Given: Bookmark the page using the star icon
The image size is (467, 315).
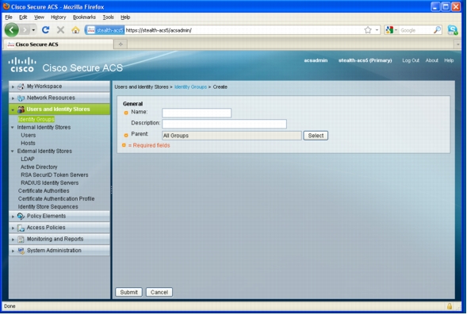Looking at the screenshot, I should [368, 30].
